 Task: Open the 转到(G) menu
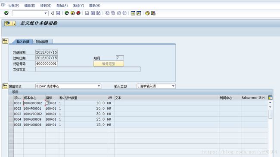coord(46,6)
